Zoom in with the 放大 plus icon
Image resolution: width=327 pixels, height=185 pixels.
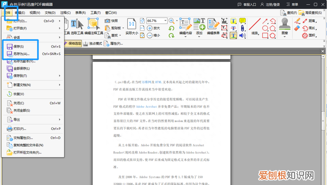coord(153,28)
